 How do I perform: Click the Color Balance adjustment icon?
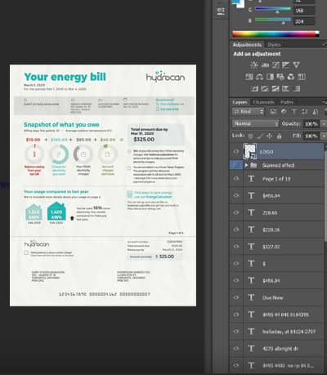(259, 77)
